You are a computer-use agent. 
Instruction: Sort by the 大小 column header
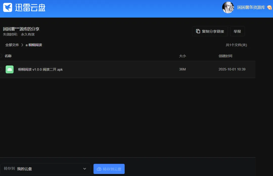tap(183, 56)
